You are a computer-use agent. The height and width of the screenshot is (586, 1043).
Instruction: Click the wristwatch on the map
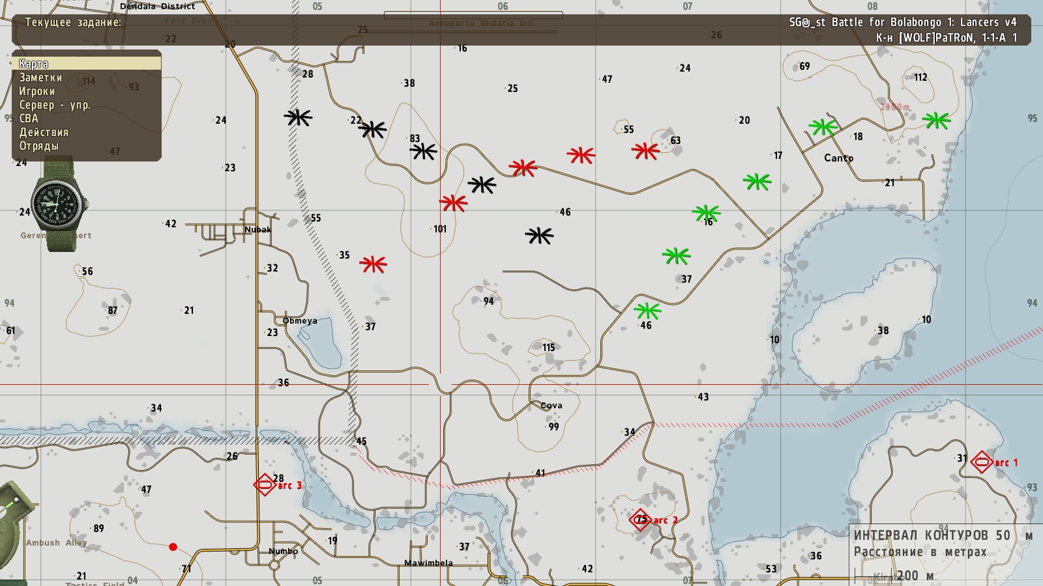point(59,204)
